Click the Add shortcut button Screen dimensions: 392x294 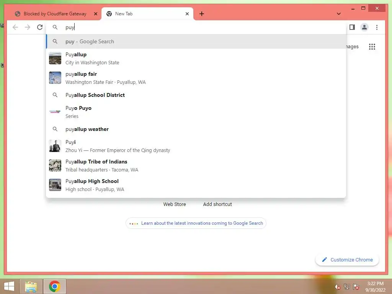click(x=217, y=204)
